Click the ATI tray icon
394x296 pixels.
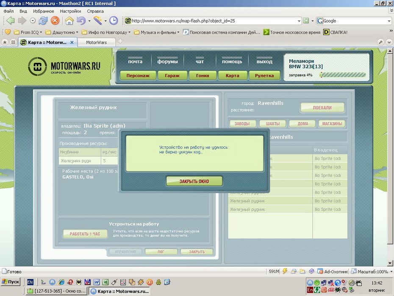pos(331,290)
